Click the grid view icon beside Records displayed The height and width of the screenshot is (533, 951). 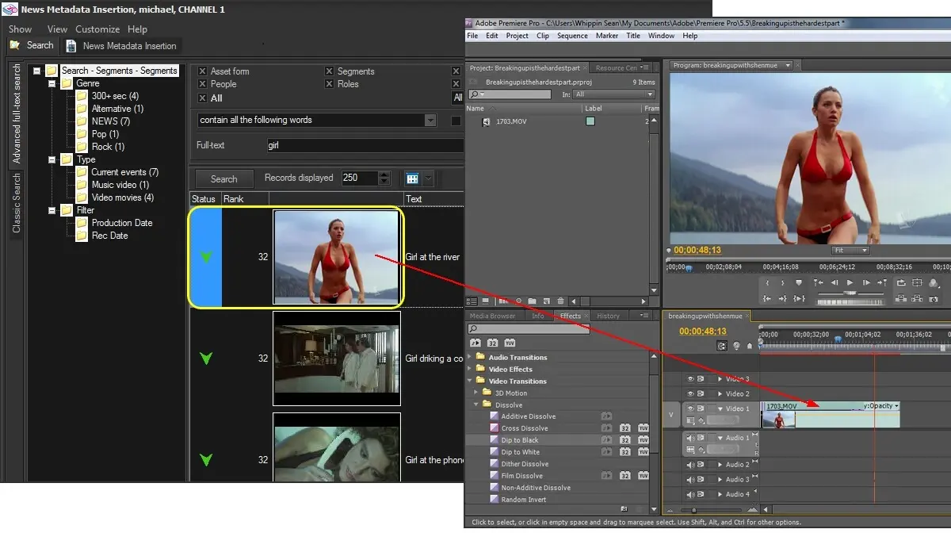[x=411, y=178]
